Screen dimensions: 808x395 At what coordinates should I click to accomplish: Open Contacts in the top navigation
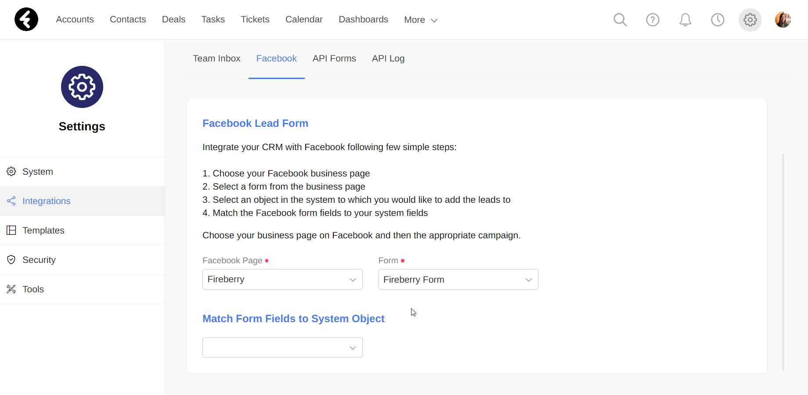click(x=128, y=19)
